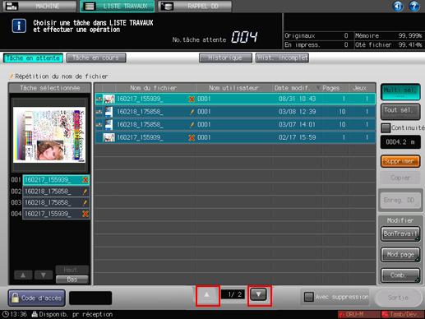This screenshot has width=425, height=319.
Task: Click red X icon beside item 001
Action: point(85,180)
